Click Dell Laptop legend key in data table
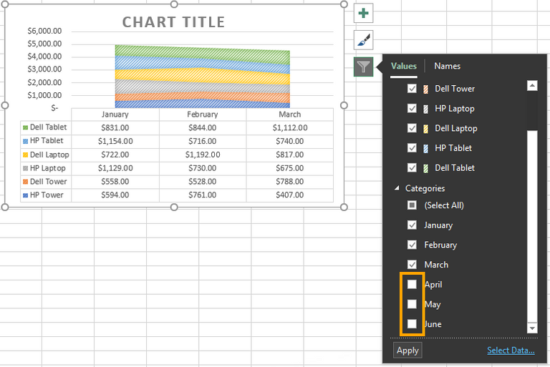 coord(25,155)
